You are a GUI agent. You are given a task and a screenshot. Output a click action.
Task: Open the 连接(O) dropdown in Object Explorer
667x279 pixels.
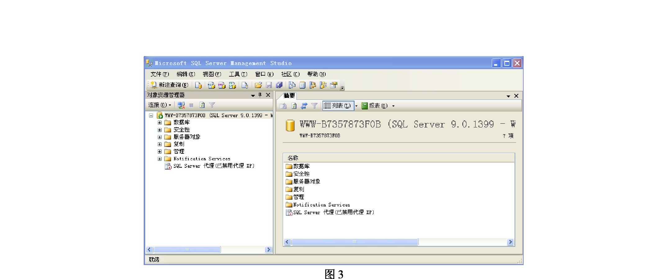[x=160, y=105]
